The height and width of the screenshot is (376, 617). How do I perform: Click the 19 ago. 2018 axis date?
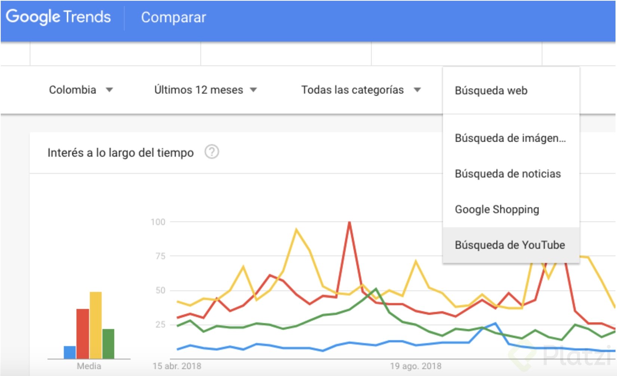[415, 366]
